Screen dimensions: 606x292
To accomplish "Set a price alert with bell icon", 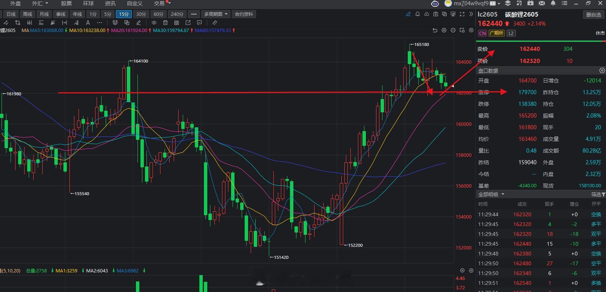I will tap(418, 14).
